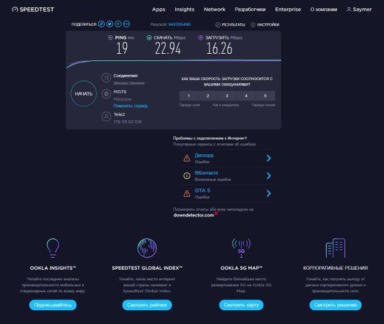Click the Дискорд red warning icon
The width and height of the screenshot is (384, 324).
pos(187,158)
